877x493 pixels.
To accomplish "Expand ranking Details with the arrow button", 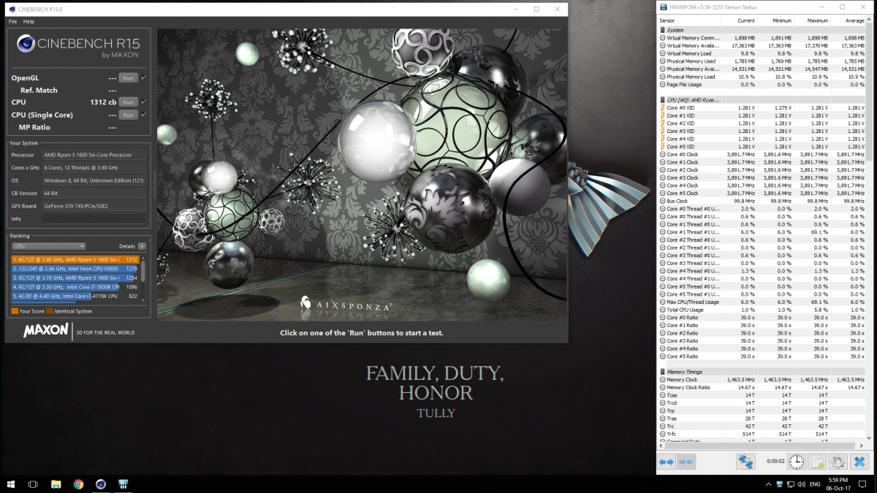I will pos(142,246).
